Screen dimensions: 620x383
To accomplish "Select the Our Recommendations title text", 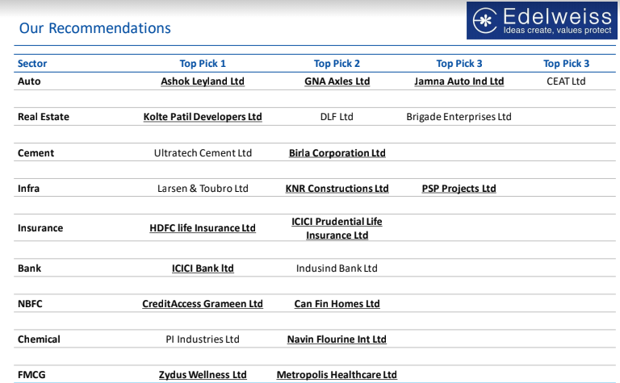I will pos(94,28).
